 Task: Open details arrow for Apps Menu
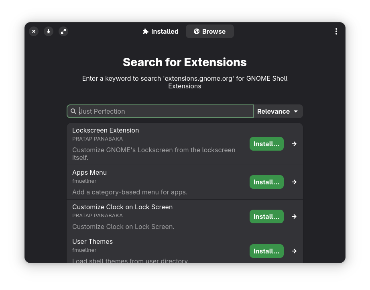click(x=294, y=182)
